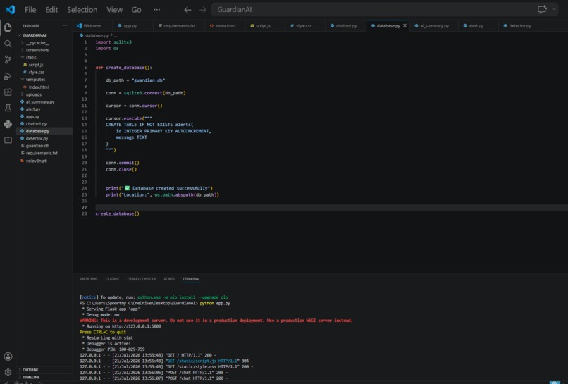Image resolution: width=568 pixels, height=384 pixels.
Task: Open the hidden menus via the ellipsis
Action: click(x=157, y=9)
